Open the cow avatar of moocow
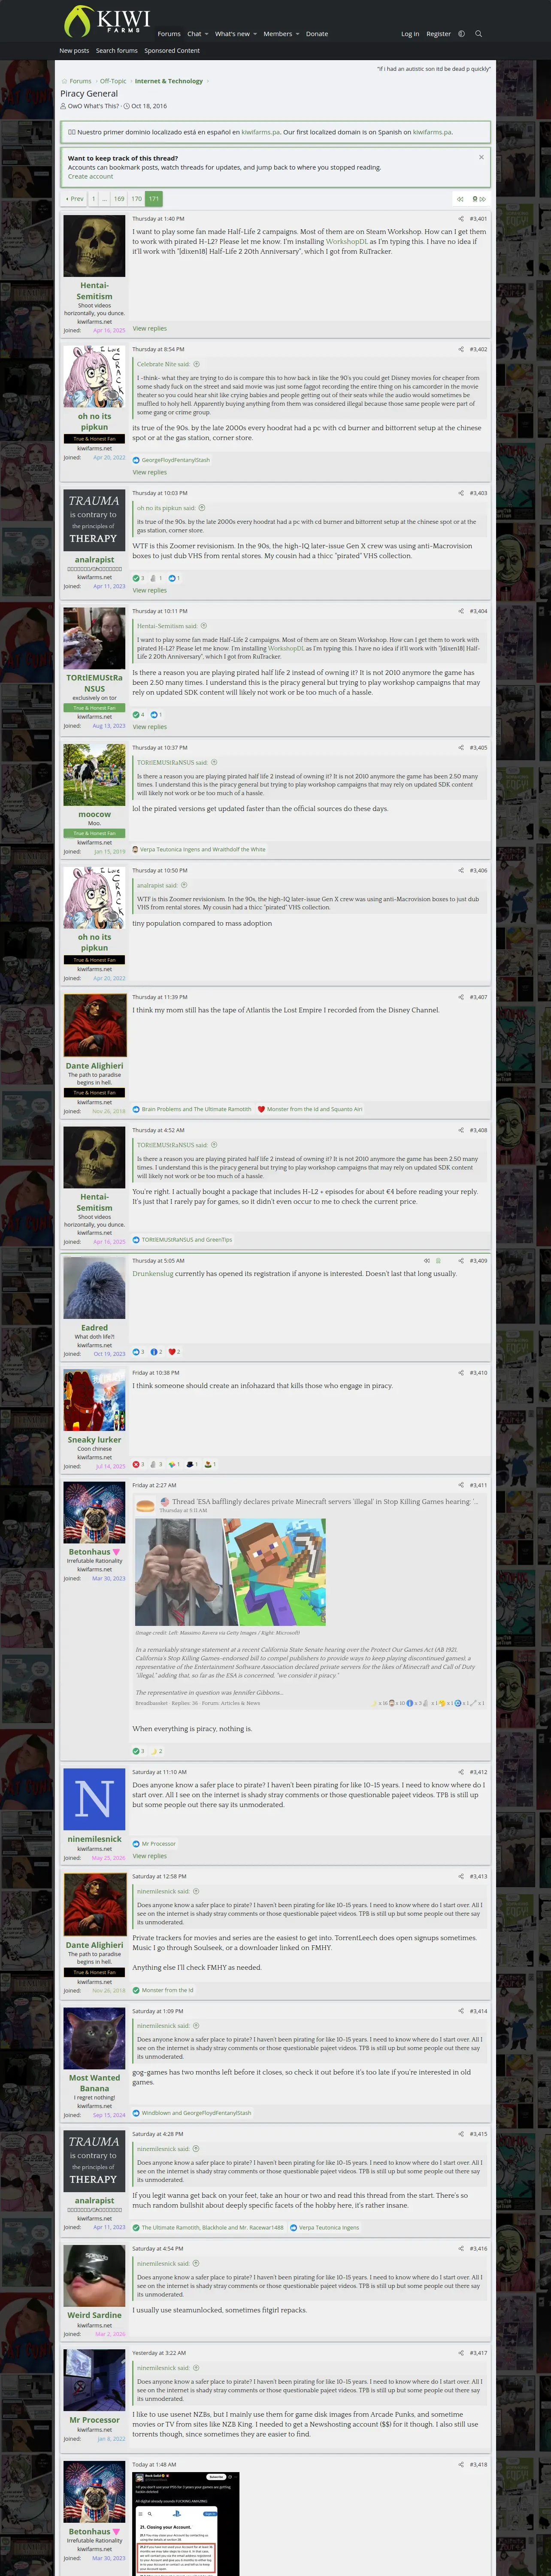 pos(94,774)
